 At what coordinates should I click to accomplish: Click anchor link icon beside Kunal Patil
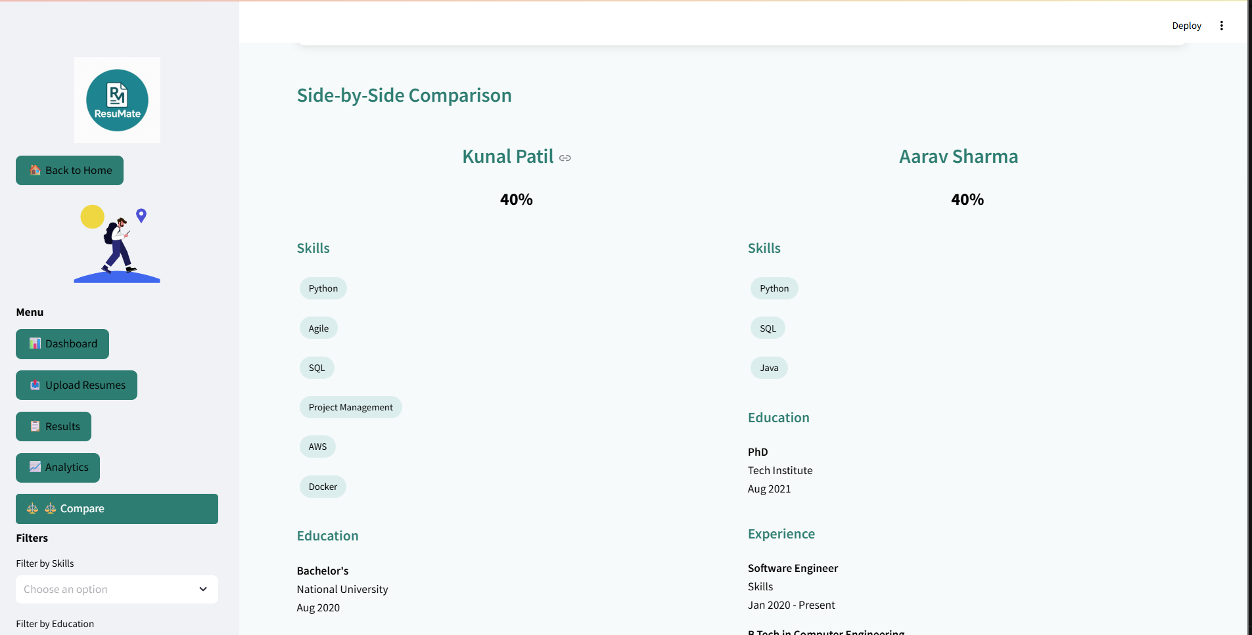(x=565, y=158)
